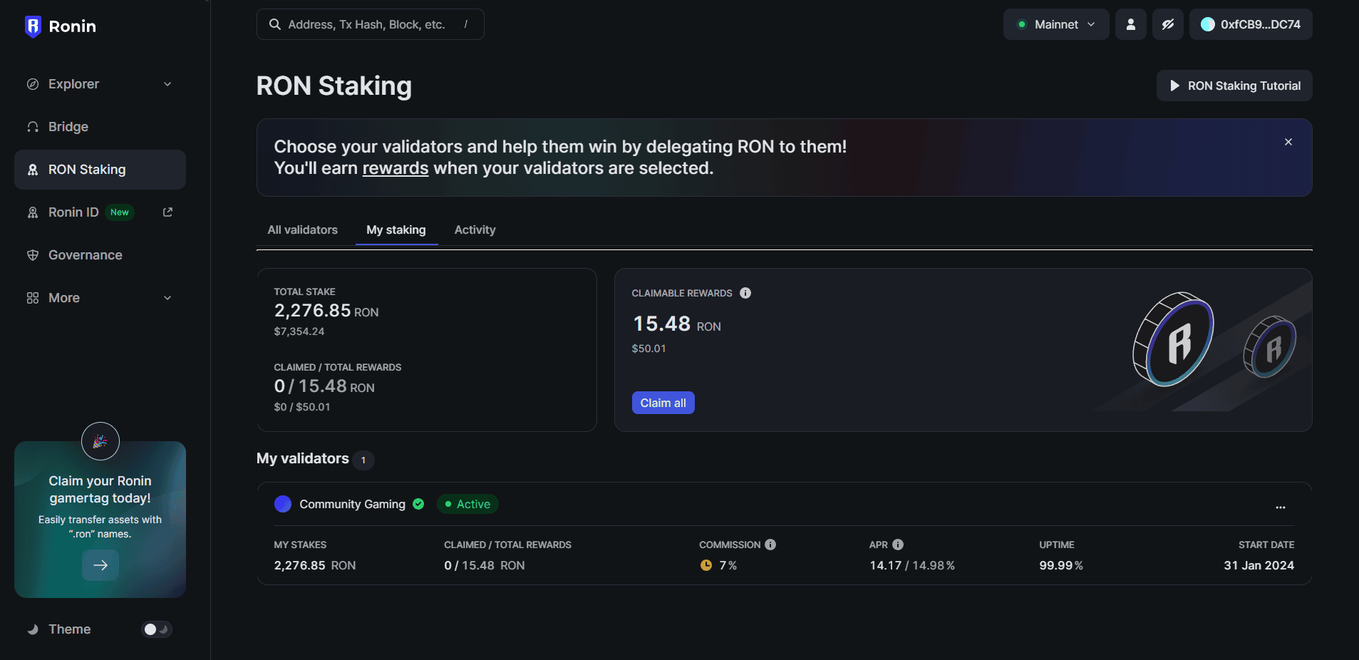Open the Ronin ID external link icon
The width and height of the screenshot is (1359, 660).
coord(167,212)
